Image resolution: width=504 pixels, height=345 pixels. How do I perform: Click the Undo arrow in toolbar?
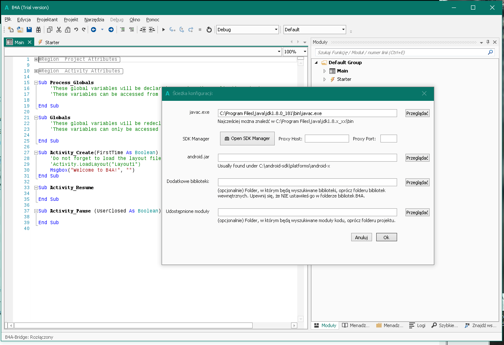76,30
